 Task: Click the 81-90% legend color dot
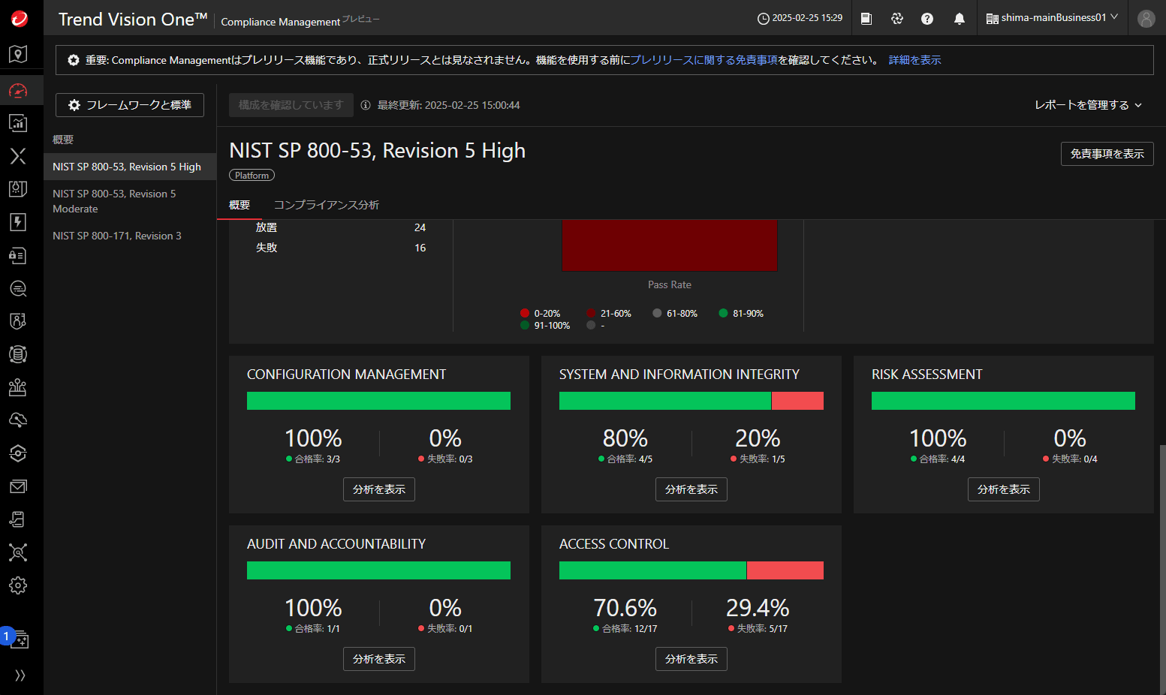[x=723, y=313]
